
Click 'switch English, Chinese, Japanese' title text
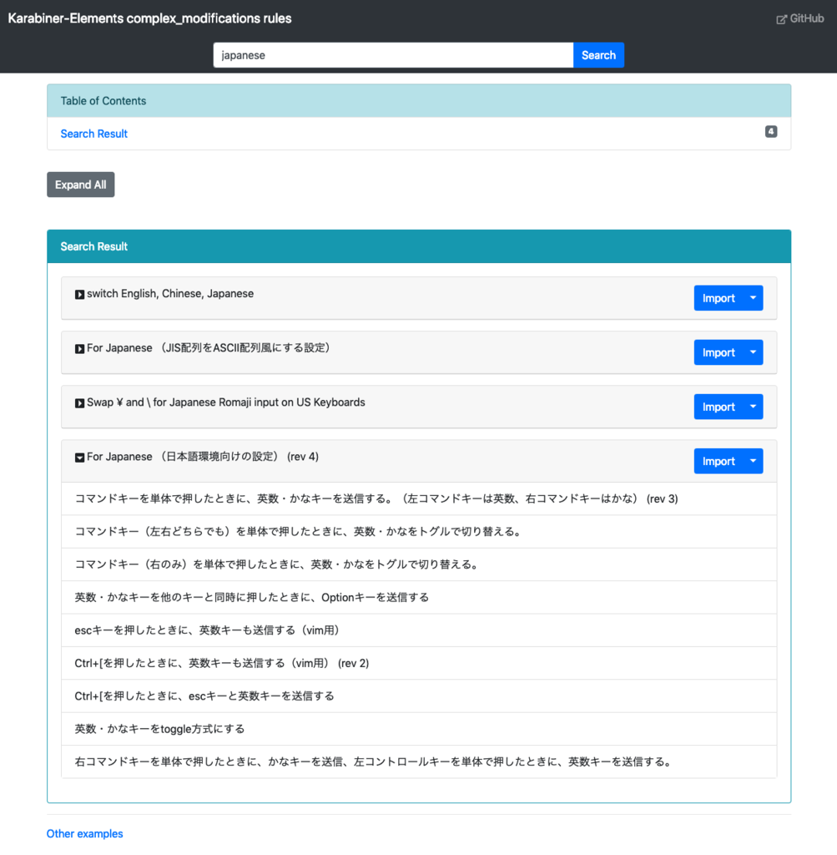pyautogui.click(x=170, y=293)
